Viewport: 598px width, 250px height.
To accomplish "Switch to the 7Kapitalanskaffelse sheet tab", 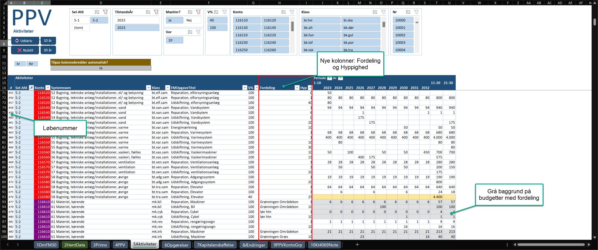I will [215, 245].
